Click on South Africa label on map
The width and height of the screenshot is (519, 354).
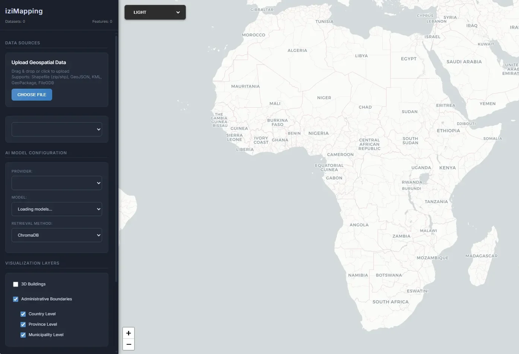390,302
